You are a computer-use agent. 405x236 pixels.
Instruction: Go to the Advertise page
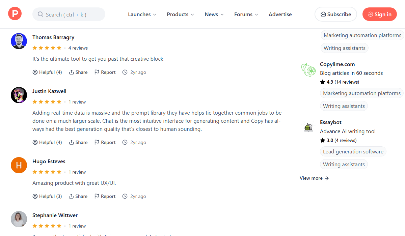coord(280,14)
